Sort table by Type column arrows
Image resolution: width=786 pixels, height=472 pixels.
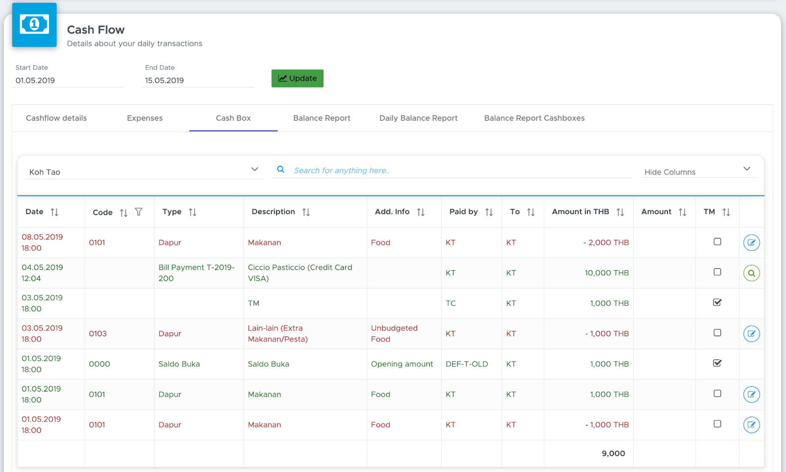click(x=193, y=212)
